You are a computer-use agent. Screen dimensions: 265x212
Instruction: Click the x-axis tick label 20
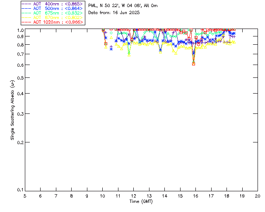[258, 196]
